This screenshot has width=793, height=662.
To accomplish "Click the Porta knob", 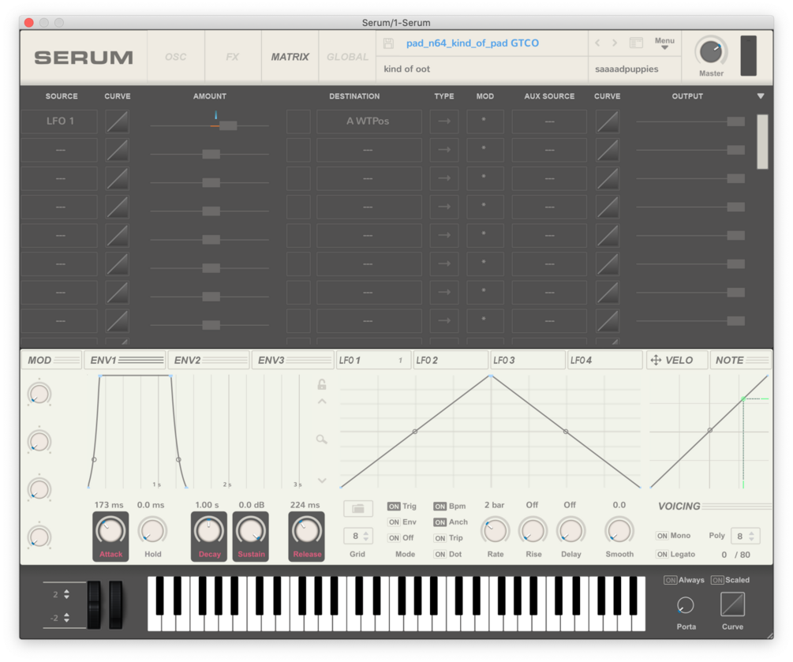I will point(685,605).
